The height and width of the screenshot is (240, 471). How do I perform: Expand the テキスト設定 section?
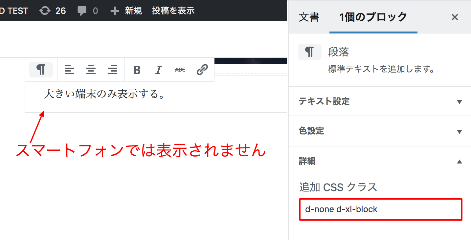pyautogui.click(x=380, y=101)
